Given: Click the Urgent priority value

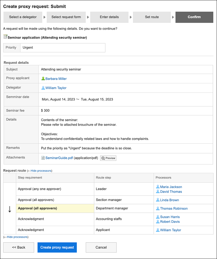Looking at the screenshot, I should click(28, 48).
